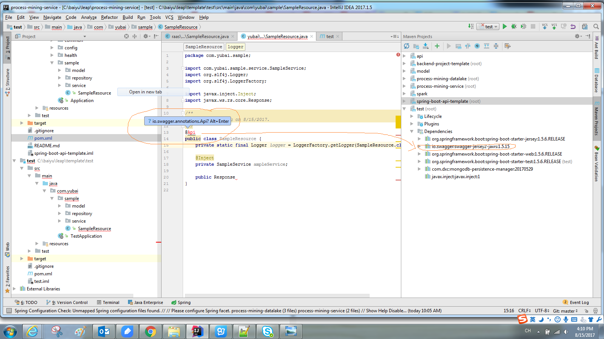Collapse all in Project panel
The width and height of the screenshot is (604, 339).
(134, 36)
